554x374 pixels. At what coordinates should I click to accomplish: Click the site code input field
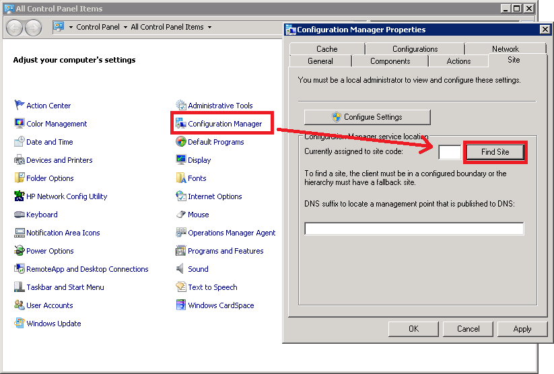[450, 152]
